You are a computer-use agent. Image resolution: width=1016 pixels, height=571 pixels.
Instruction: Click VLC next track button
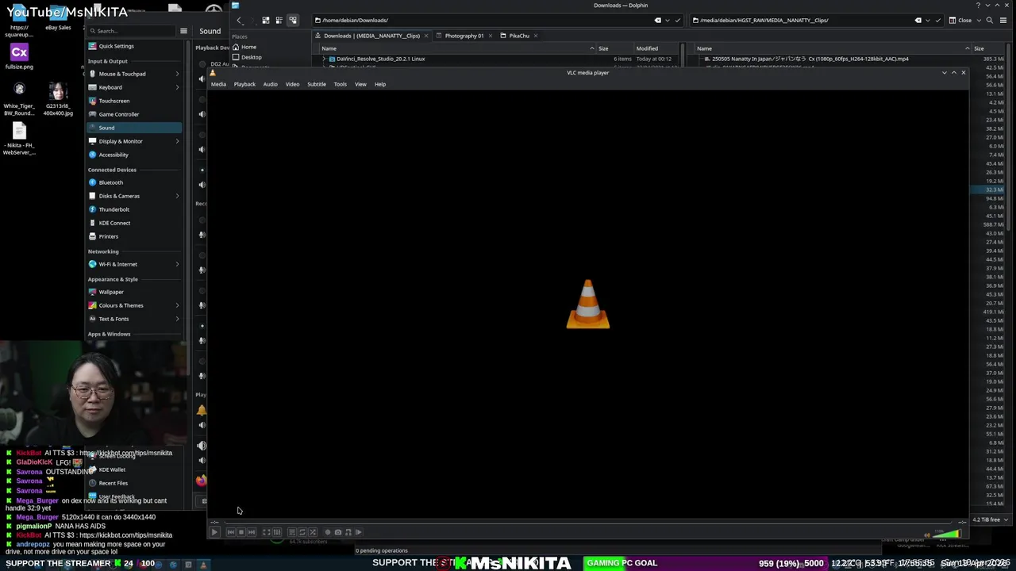pyautogui.click(x=252, y=532)
